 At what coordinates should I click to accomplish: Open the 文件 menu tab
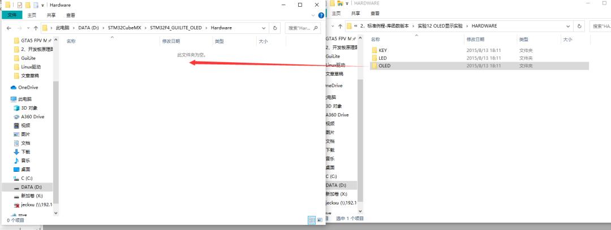pyautogui.click(x=11, y=15)
